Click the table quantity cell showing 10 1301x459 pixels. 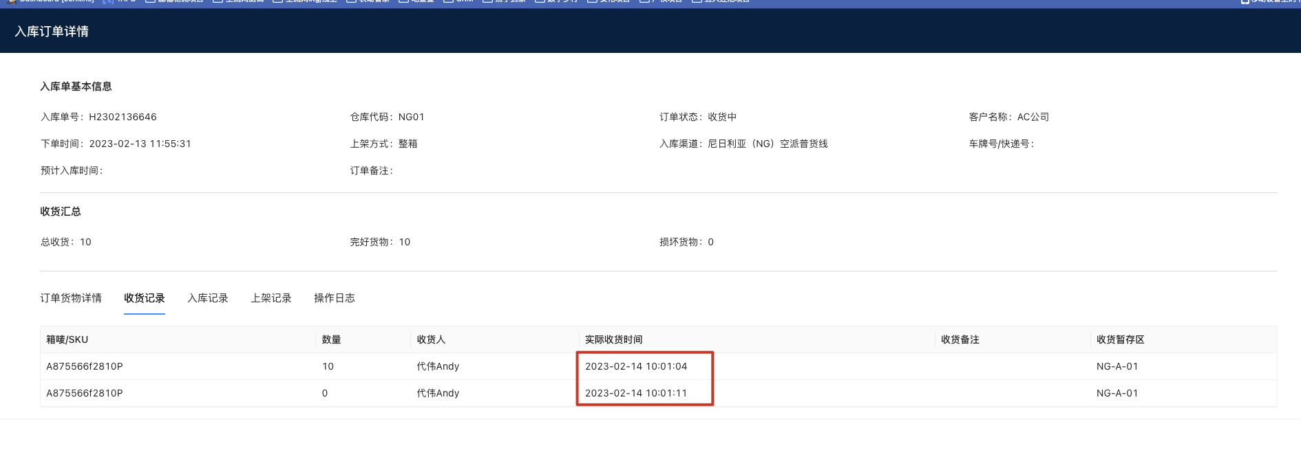coord(328,366)
